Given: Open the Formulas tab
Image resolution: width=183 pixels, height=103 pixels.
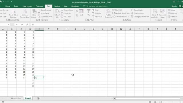Looking at the screenshot, I should [x=39, y=6].
